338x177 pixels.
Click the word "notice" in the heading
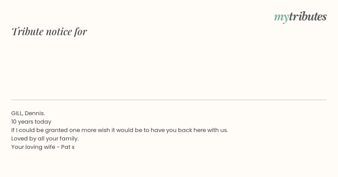(x=59, y=32)
